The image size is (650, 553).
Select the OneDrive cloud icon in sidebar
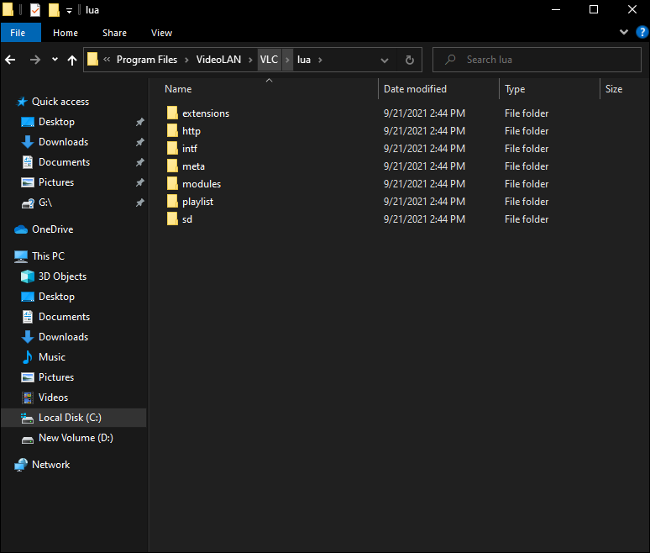[x=21, y=229]
